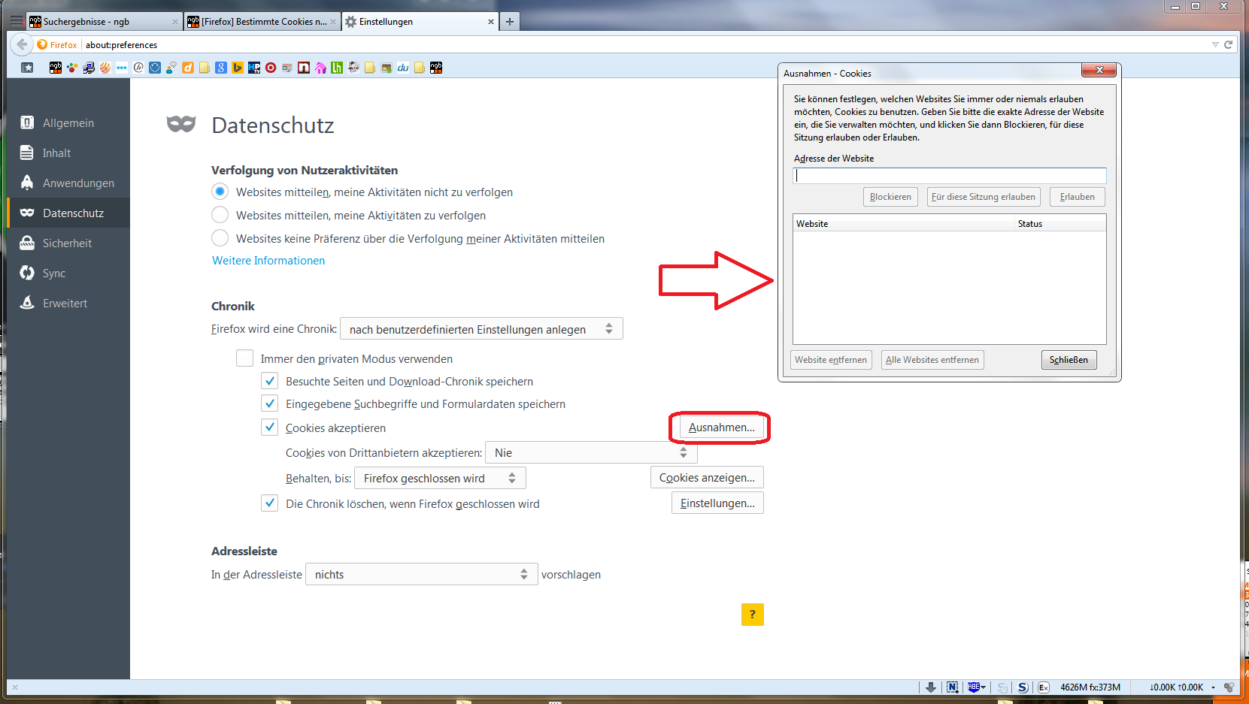Enable 'Immer den privaten Modus verwenden' checkbox
The width and height of the screenshot is (1249, 704).
pos(245,358)
